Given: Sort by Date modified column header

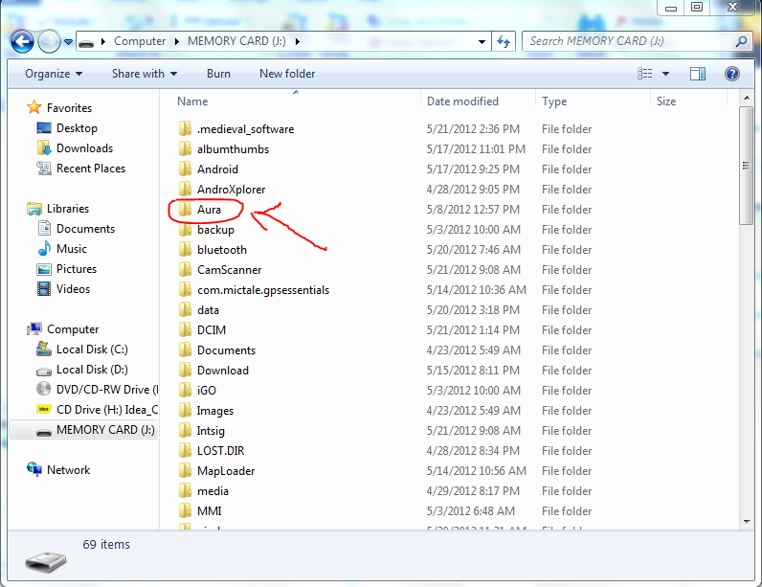Looking at the screenshot, I should click(462, 102).
